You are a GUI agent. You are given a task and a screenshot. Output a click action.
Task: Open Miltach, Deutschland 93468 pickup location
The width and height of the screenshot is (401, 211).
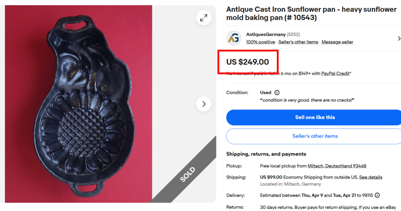[x=337, y=166]
